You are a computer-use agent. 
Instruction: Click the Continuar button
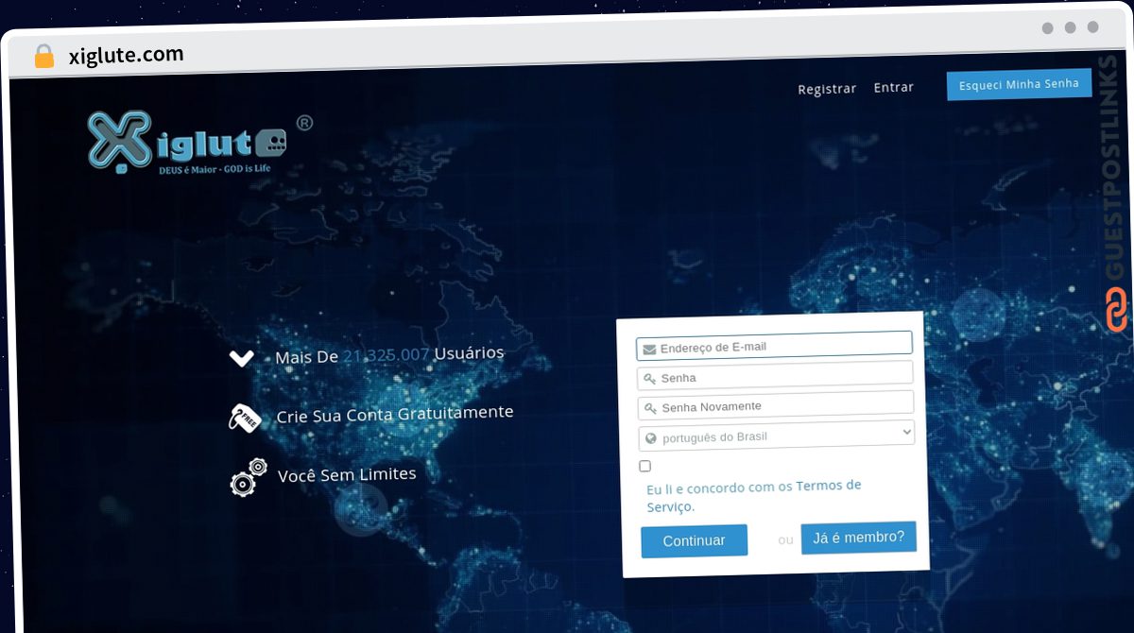[x=695, y=540]
